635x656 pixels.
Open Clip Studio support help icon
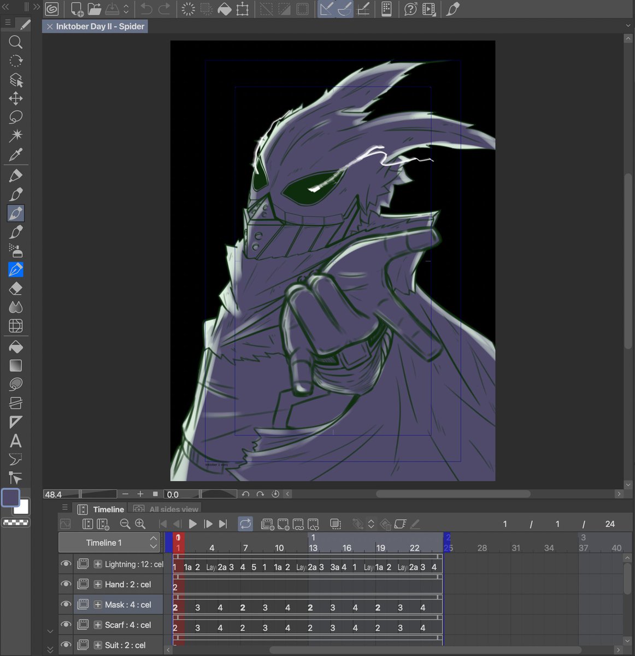pos(410,9)
